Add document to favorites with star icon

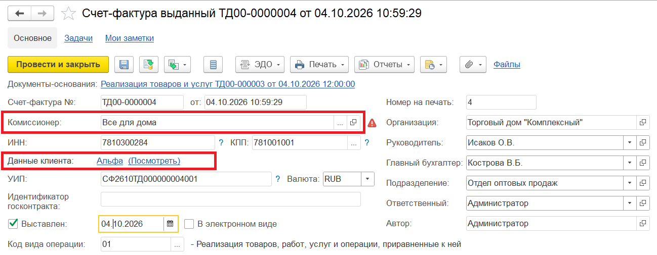68,14
